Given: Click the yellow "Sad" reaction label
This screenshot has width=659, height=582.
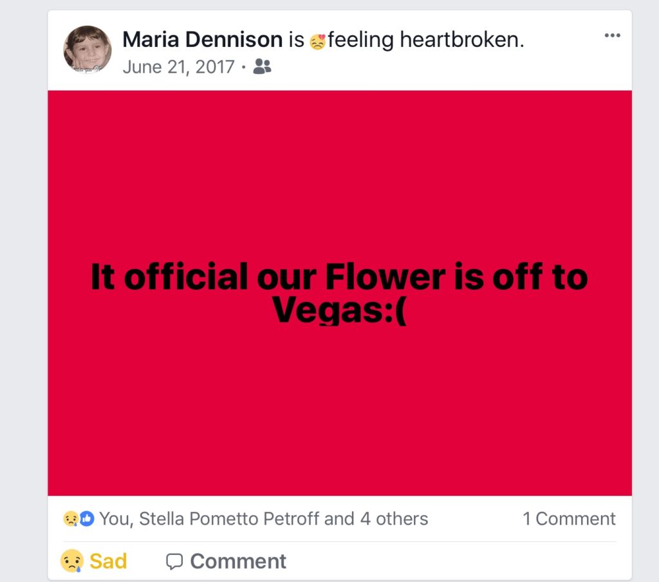Looking at the screenshot, I should tap(108, 561).
